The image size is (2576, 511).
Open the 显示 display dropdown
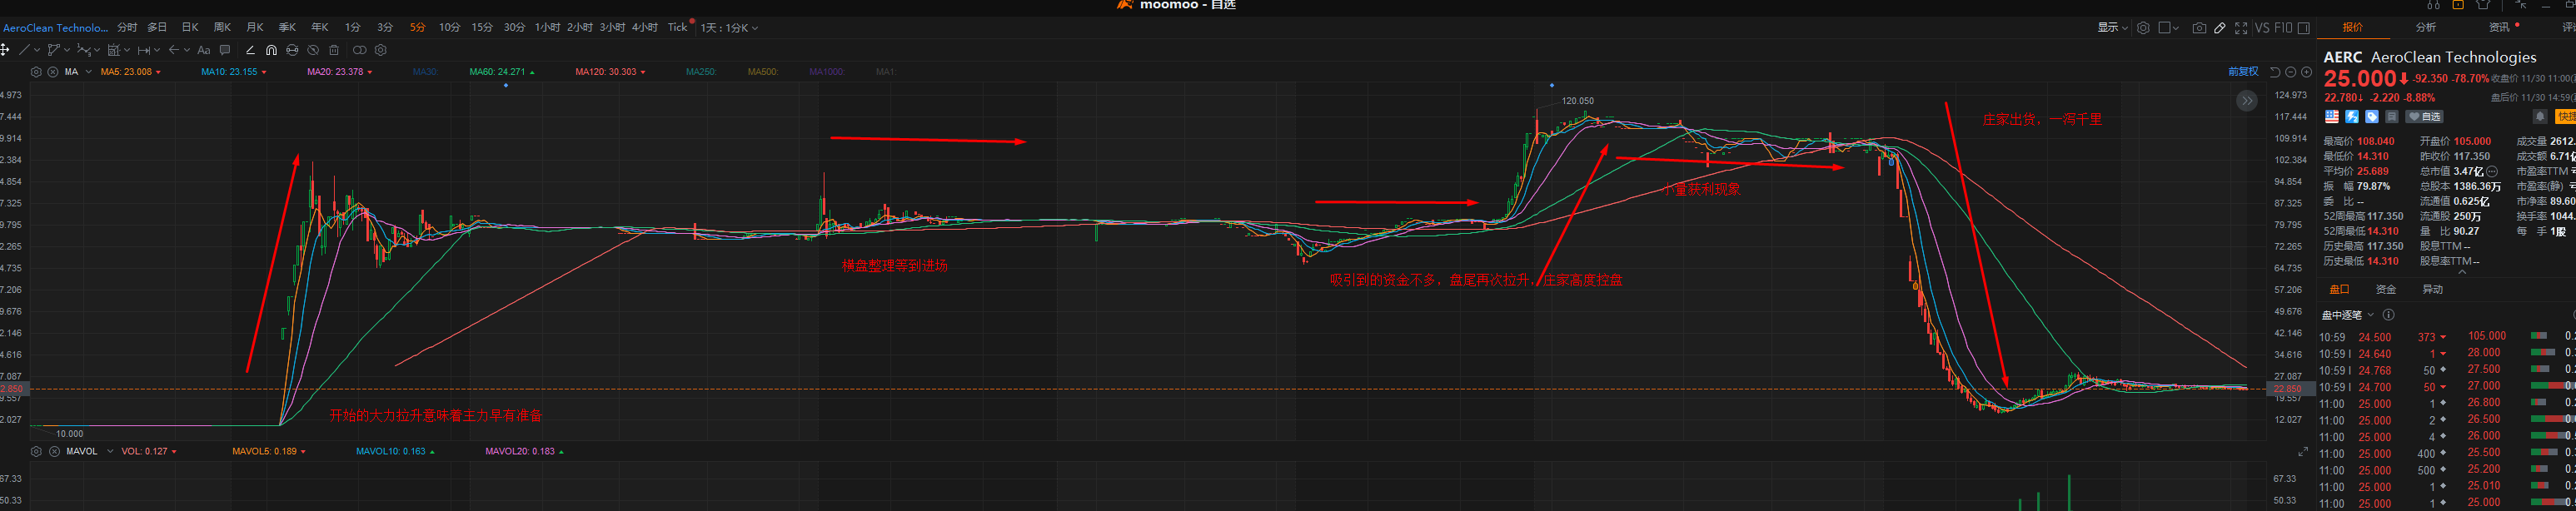click(x=2112, y=28)
